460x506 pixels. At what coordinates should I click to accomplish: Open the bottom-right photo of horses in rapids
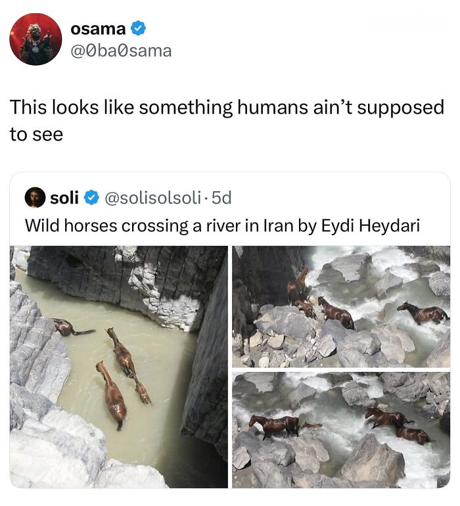(341, 430)
